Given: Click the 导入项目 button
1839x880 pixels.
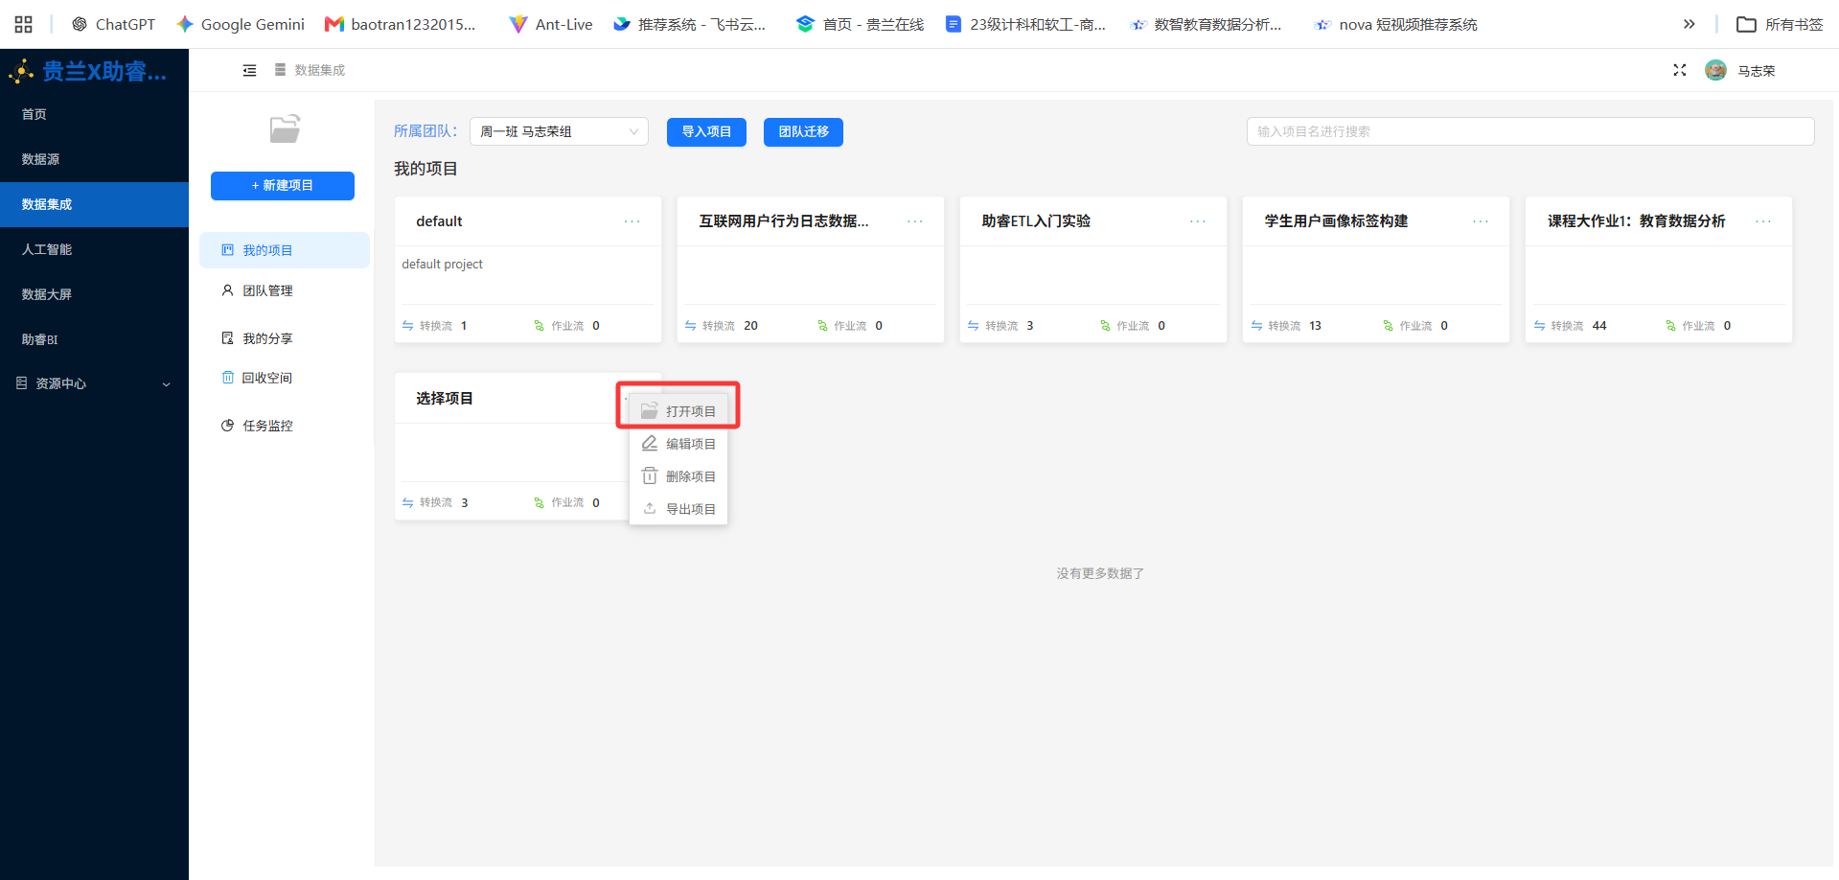Looking at the screenshot, I should [x=706, y=132].
